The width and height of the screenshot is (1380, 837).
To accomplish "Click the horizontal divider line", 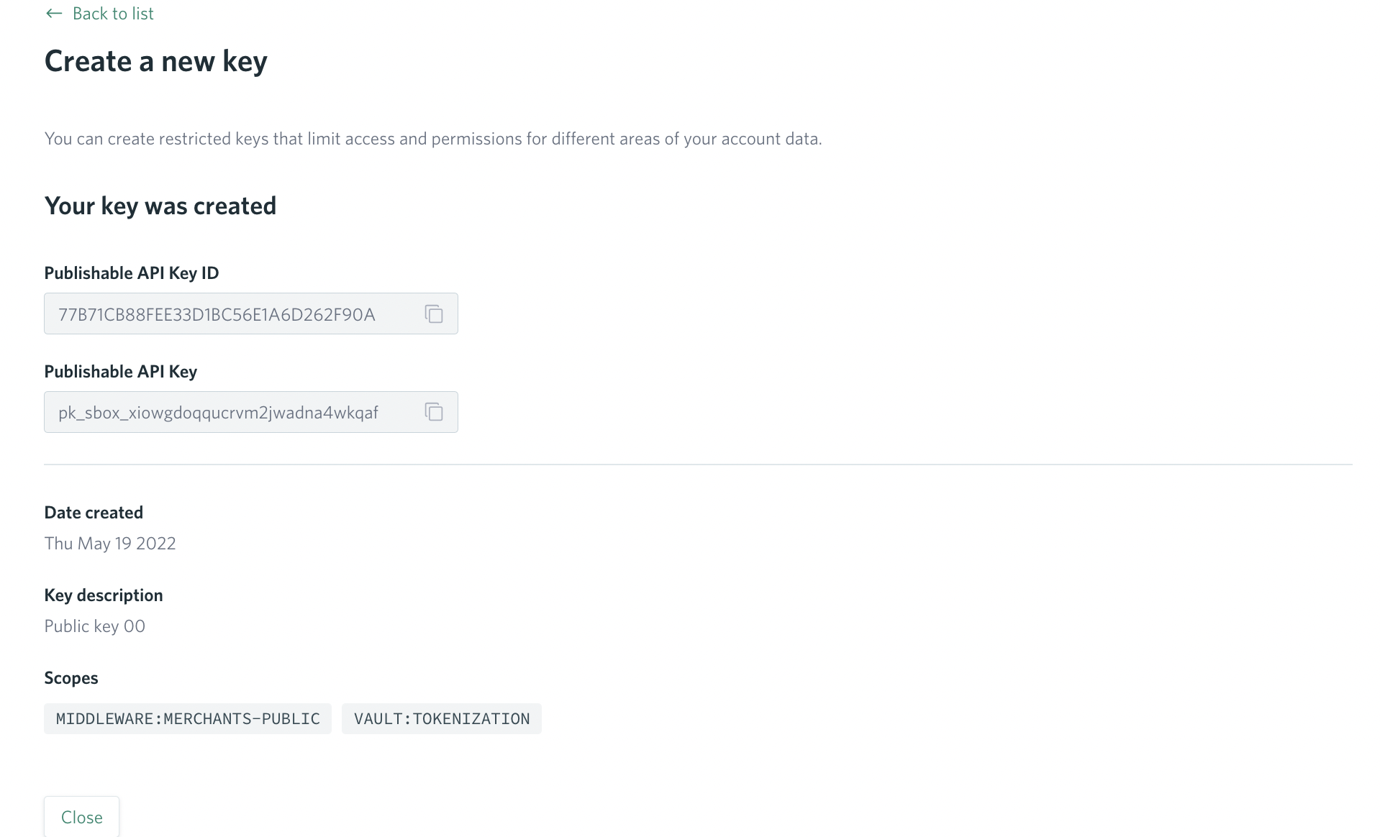I will pyautogui.click(x=698, y=465).
